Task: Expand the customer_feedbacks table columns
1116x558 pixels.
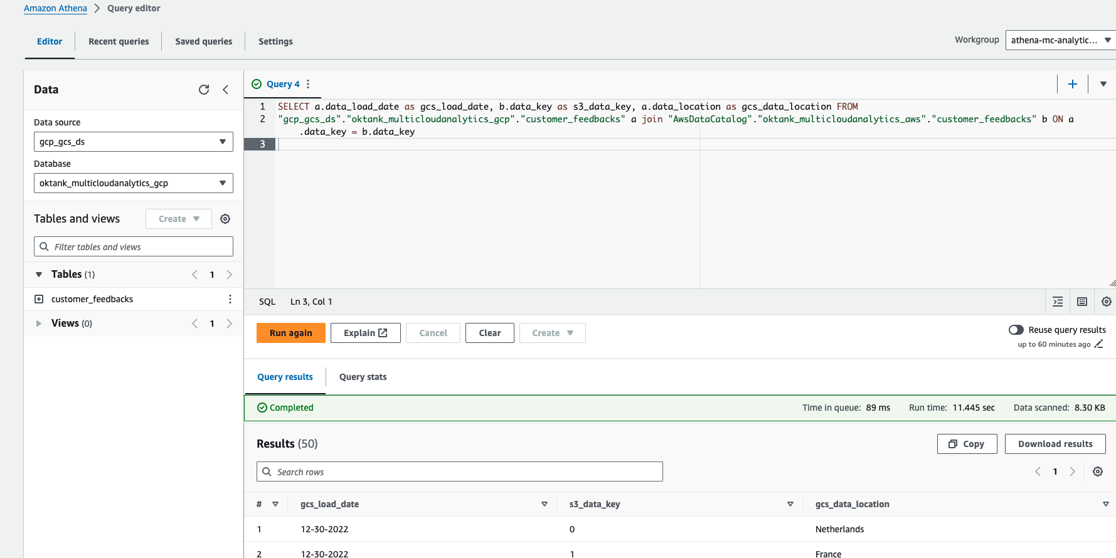Action: [x=39, y=299]
